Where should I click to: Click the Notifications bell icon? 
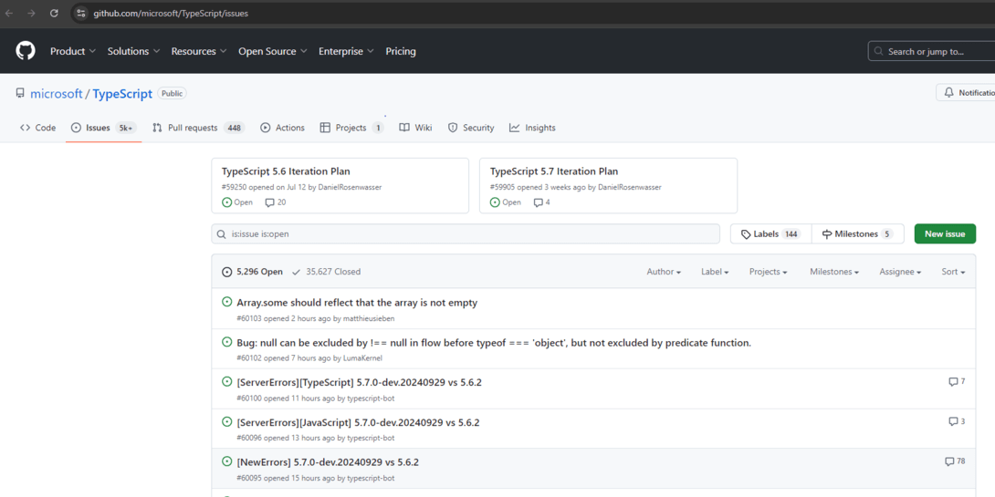click(x=949, y=93)
